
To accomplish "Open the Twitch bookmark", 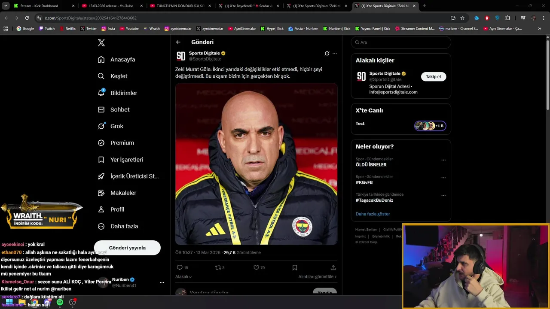I will pyautogui.click(x=47, y=29).
